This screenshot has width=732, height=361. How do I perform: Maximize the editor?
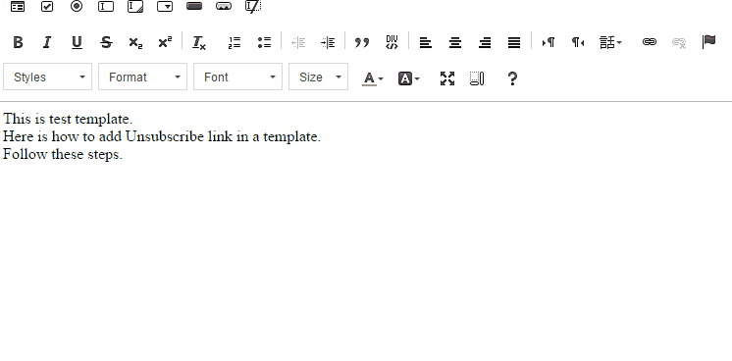coord(447,78)
